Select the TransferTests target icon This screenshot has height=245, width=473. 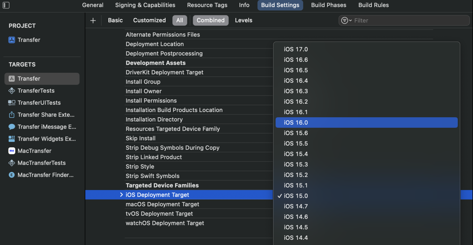coord(11,91)
